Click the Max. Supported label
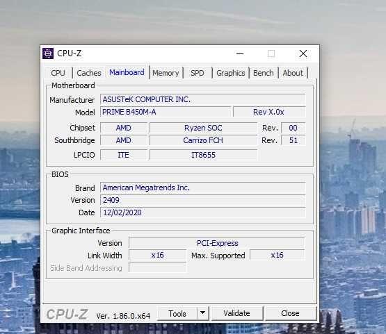Image resolution: width=386 pixels, height=334 pixels. pos(218,256)
